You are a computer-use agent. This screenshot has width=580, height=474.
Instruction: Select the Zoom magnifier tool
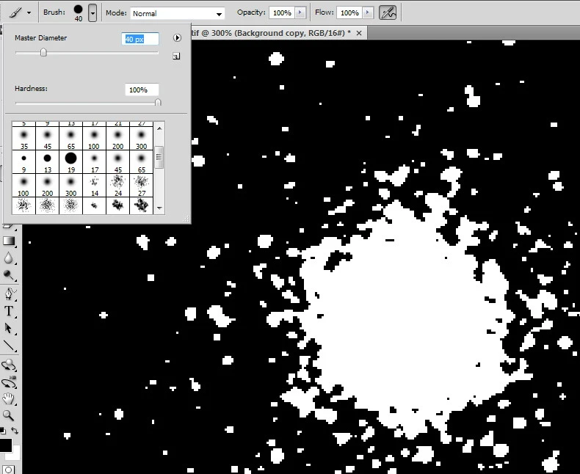point(9,415)
